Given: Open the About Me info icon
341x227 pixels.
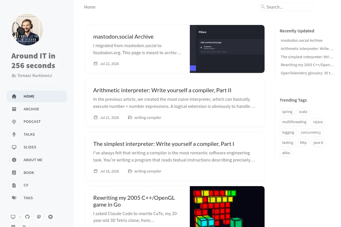Looking at the screenshot, I should [x=14, y=160].
